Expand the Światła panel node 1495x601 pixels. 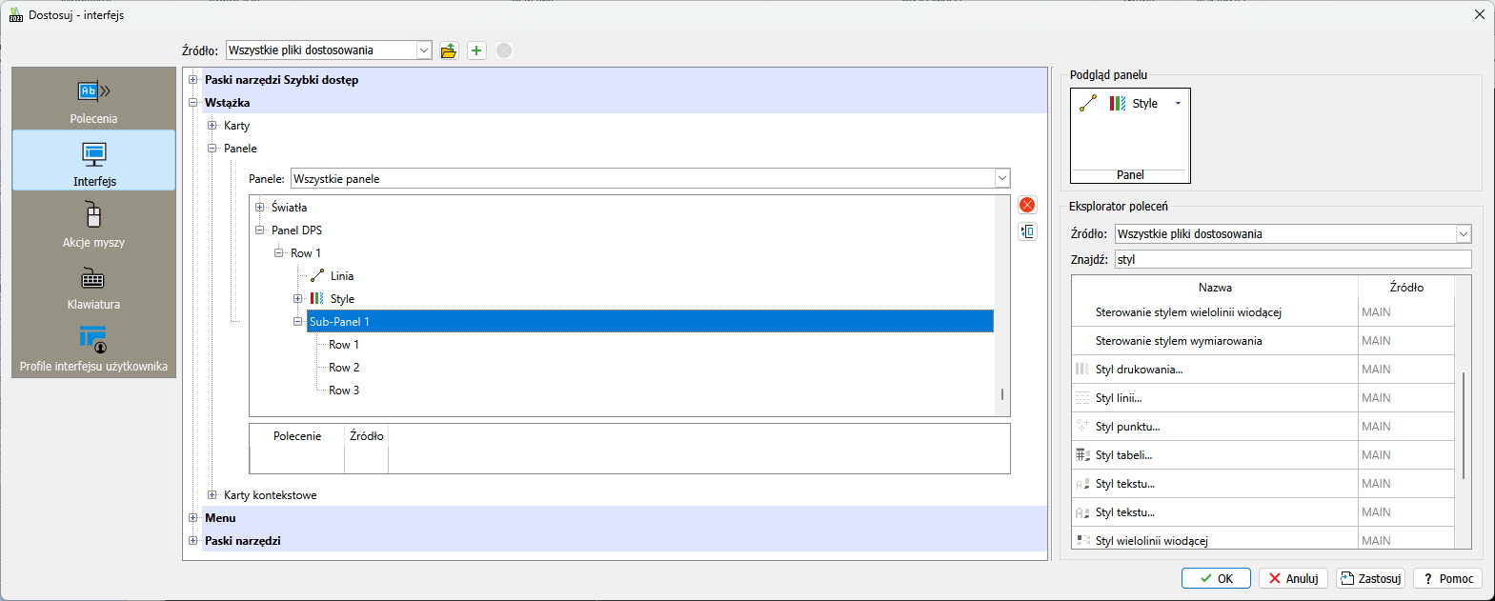[260, 208]
